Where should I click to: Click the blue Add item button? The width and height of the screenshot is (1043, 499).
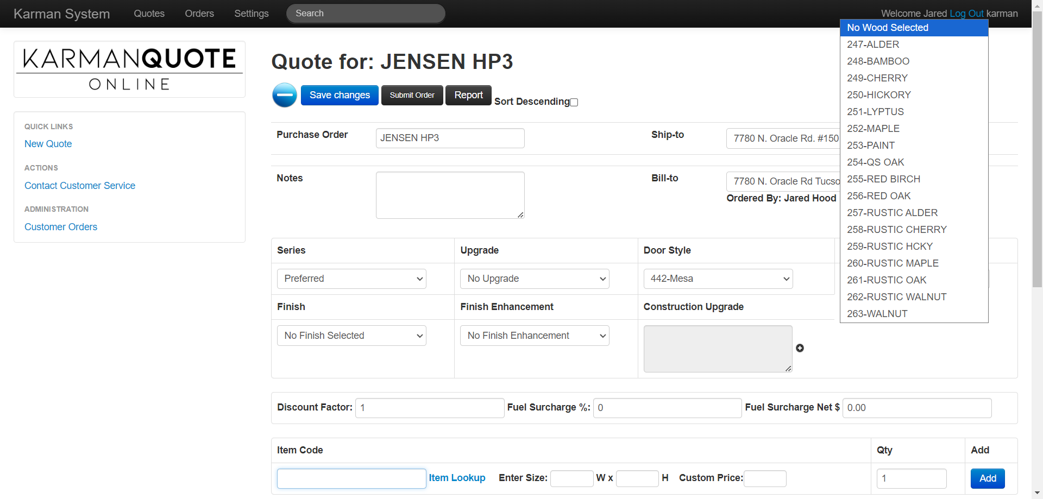[x=988, y=478]
